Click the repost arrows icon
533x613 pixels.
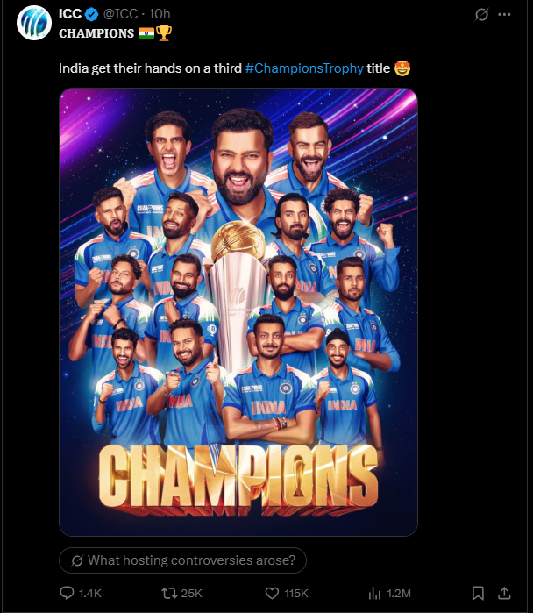[169, 593]
